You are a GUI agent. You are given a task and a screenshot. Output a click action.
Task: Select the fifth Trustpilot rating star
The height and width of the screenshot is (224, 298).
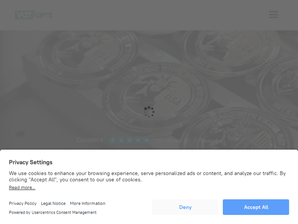146,140
